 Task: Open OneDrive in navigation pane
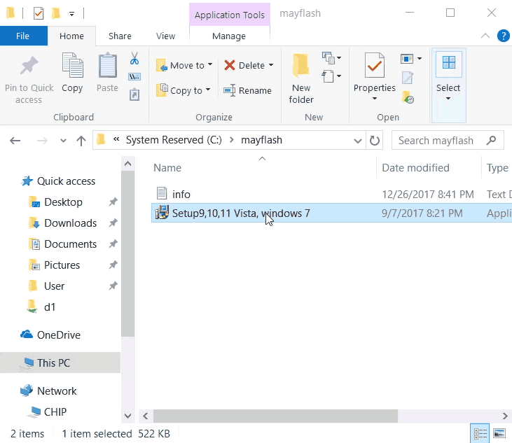[x=59, y=335]
